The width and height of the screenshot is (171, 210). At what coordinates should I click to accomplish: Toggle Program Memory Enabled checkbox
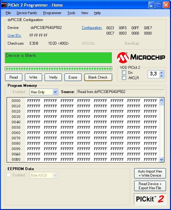pos(9,92)
